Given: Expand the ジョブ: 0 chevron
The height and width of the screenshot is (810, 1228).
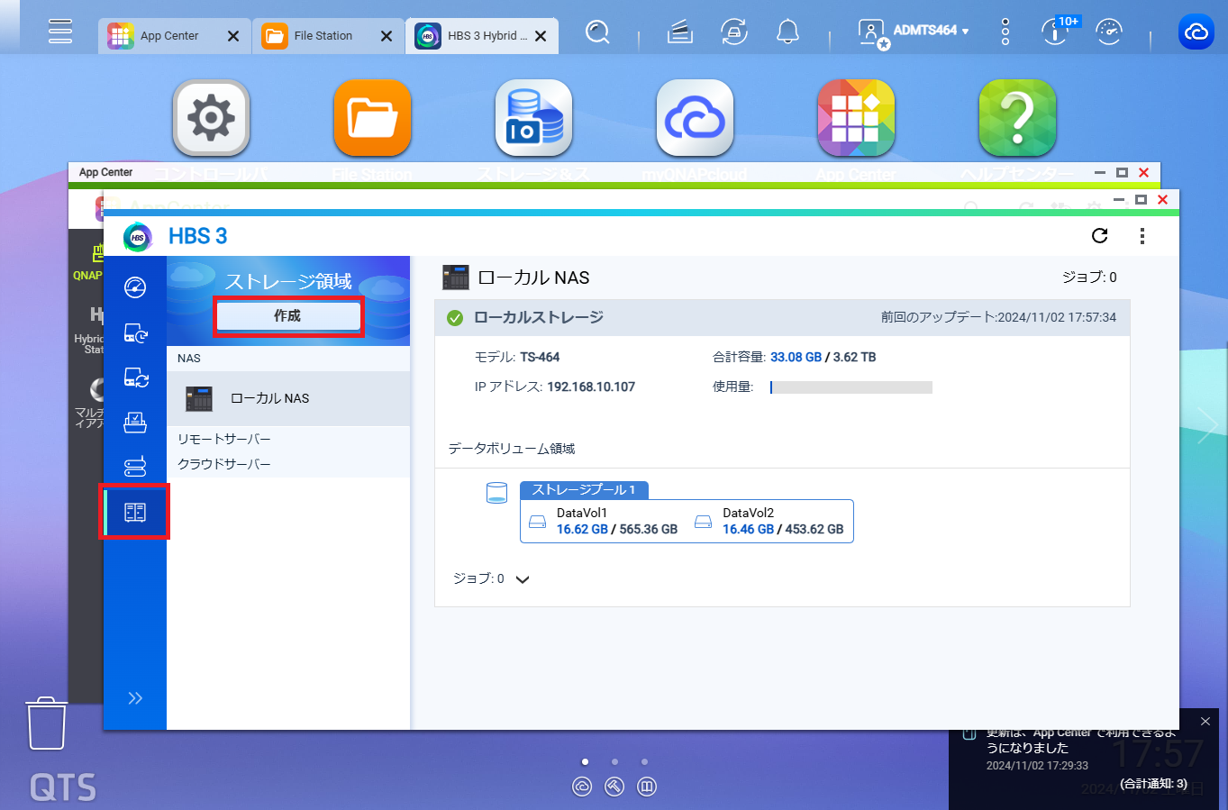Looking at the screenshot, I should [523, 579].
